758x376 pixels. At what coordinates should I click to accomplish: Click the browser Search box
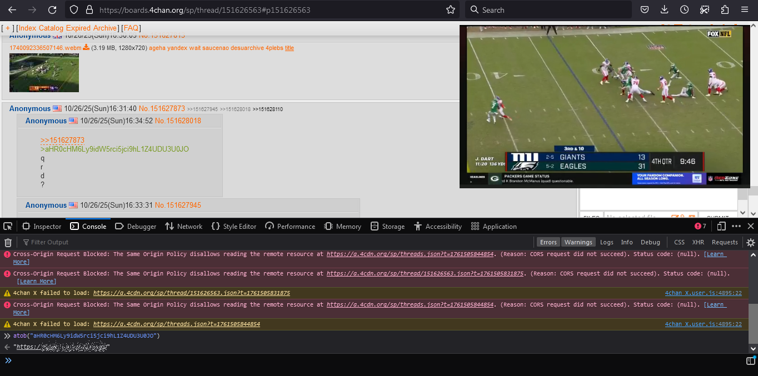(x=548, y=10)
